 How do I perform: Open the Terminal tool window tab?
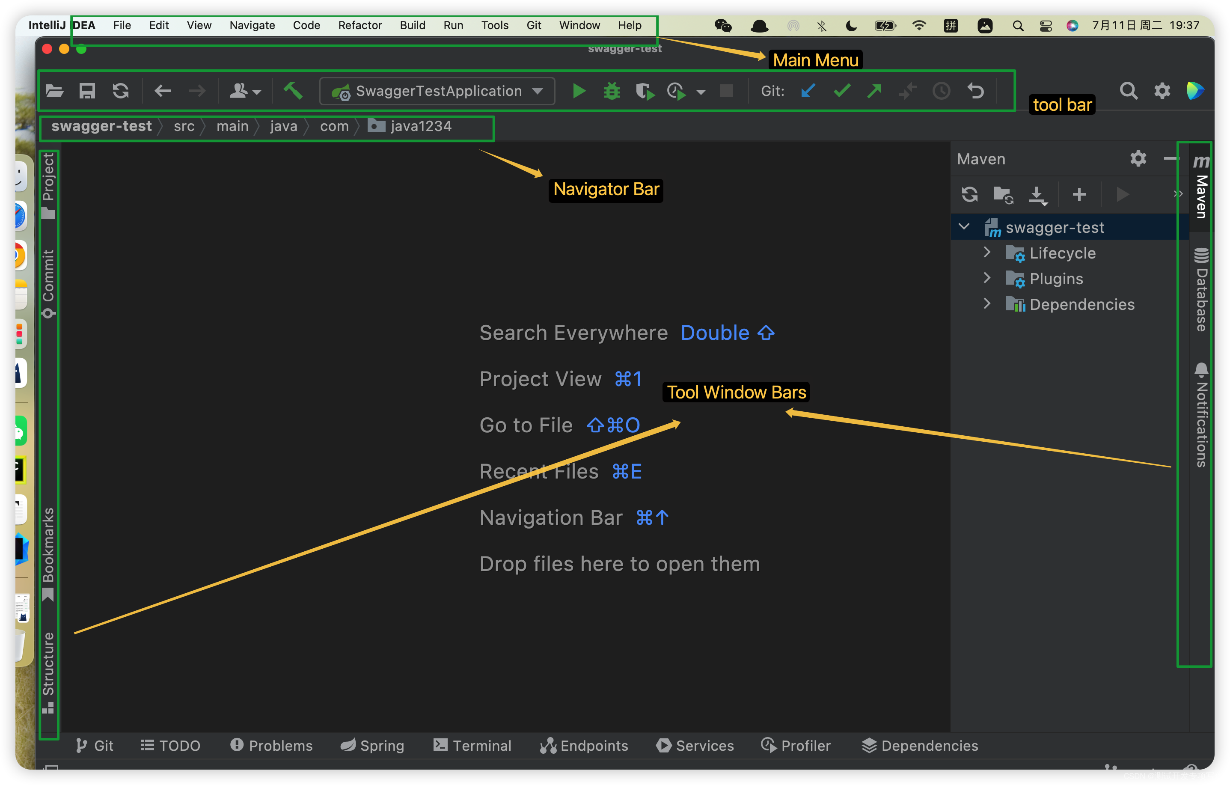pos(472,746)
